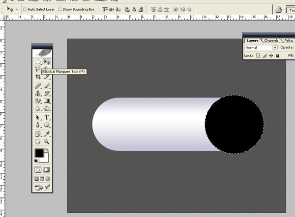
Task: Select the Path Selection tool
Action: (38, 118)
